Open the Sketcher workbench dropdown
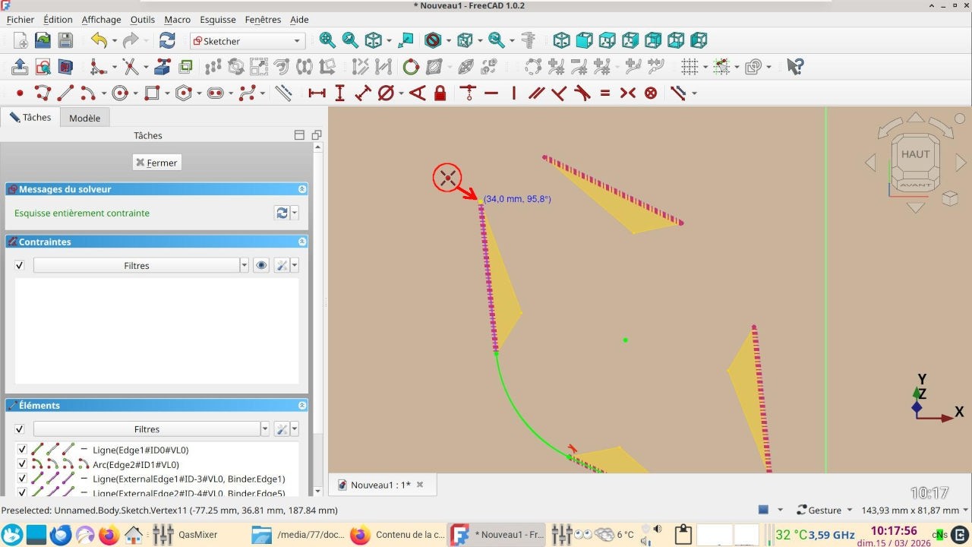 (x=248, y=41)
